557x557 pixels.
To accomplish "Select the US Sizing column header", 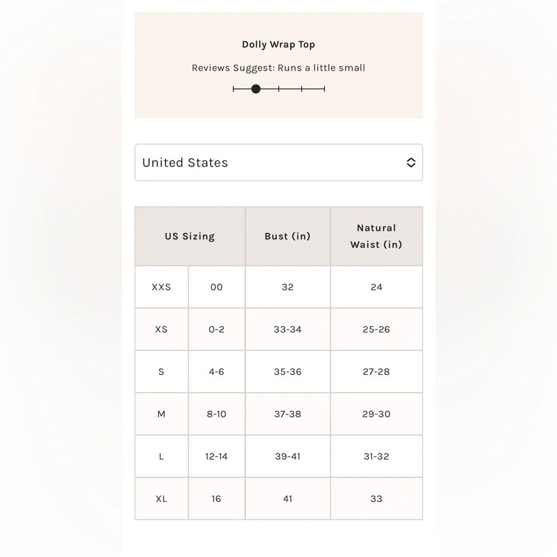I will [x=190, y=236].
